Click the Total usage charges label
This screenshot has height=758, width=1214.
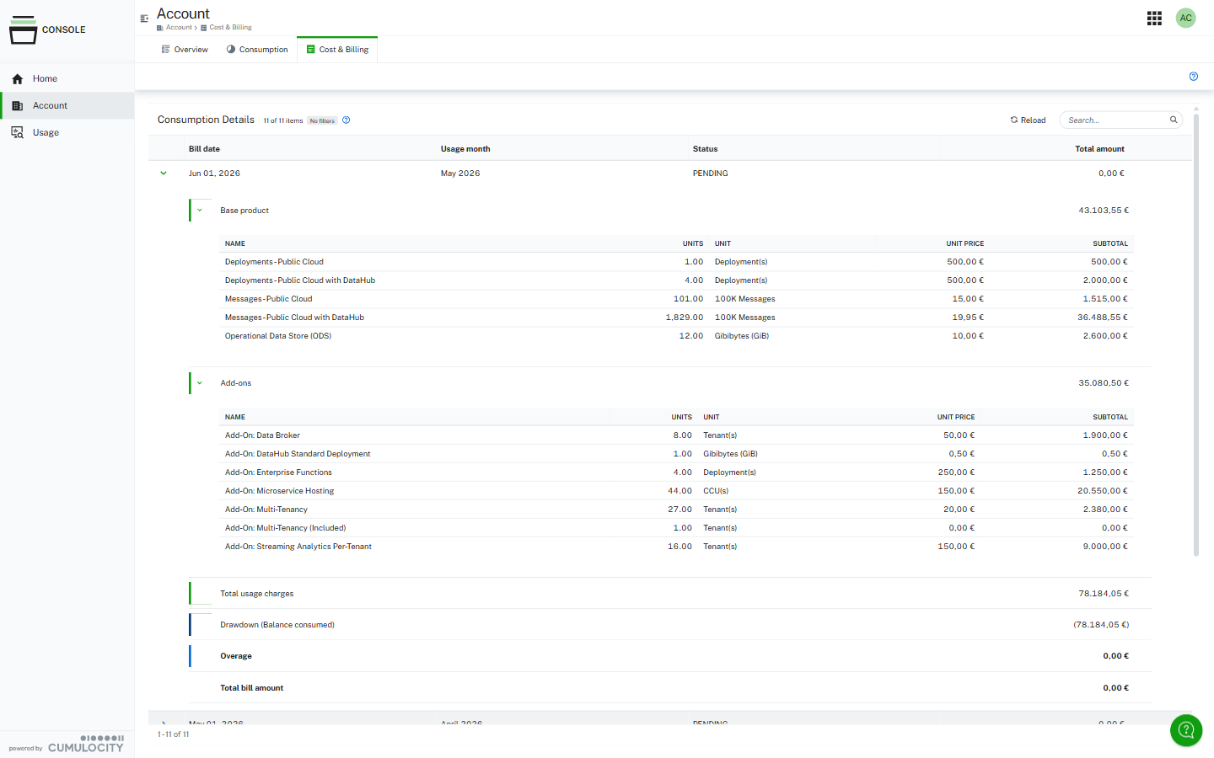[x=257, y=594]
